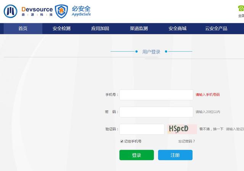Focus the 手机号 input field
Viewport: 244px width, 171px height.
[156, 95]
